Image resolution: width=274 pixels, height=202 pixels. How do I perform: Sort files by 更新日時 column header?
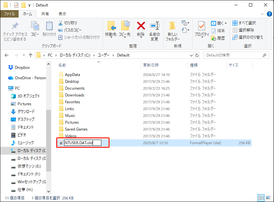[x=150, y=65]
